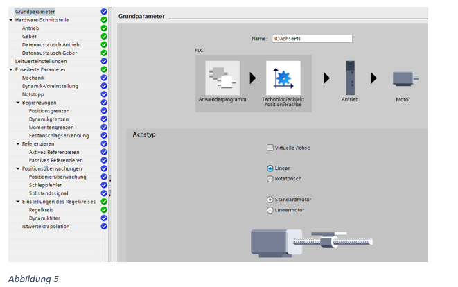Screen dimensions: 458x287
Task: Click blue check icon beside Schleppfehler
Action: point(104,185)
